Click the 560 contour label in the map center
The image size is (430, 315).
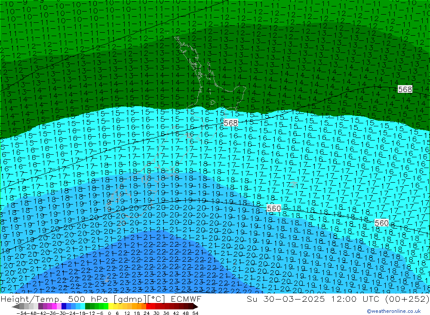pyautogui.click(x=273, y=208)
